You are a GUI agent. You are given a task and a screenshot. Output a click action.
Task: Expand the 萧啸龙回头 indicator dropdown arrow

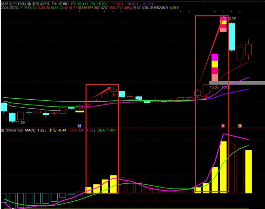pos(29,3)
